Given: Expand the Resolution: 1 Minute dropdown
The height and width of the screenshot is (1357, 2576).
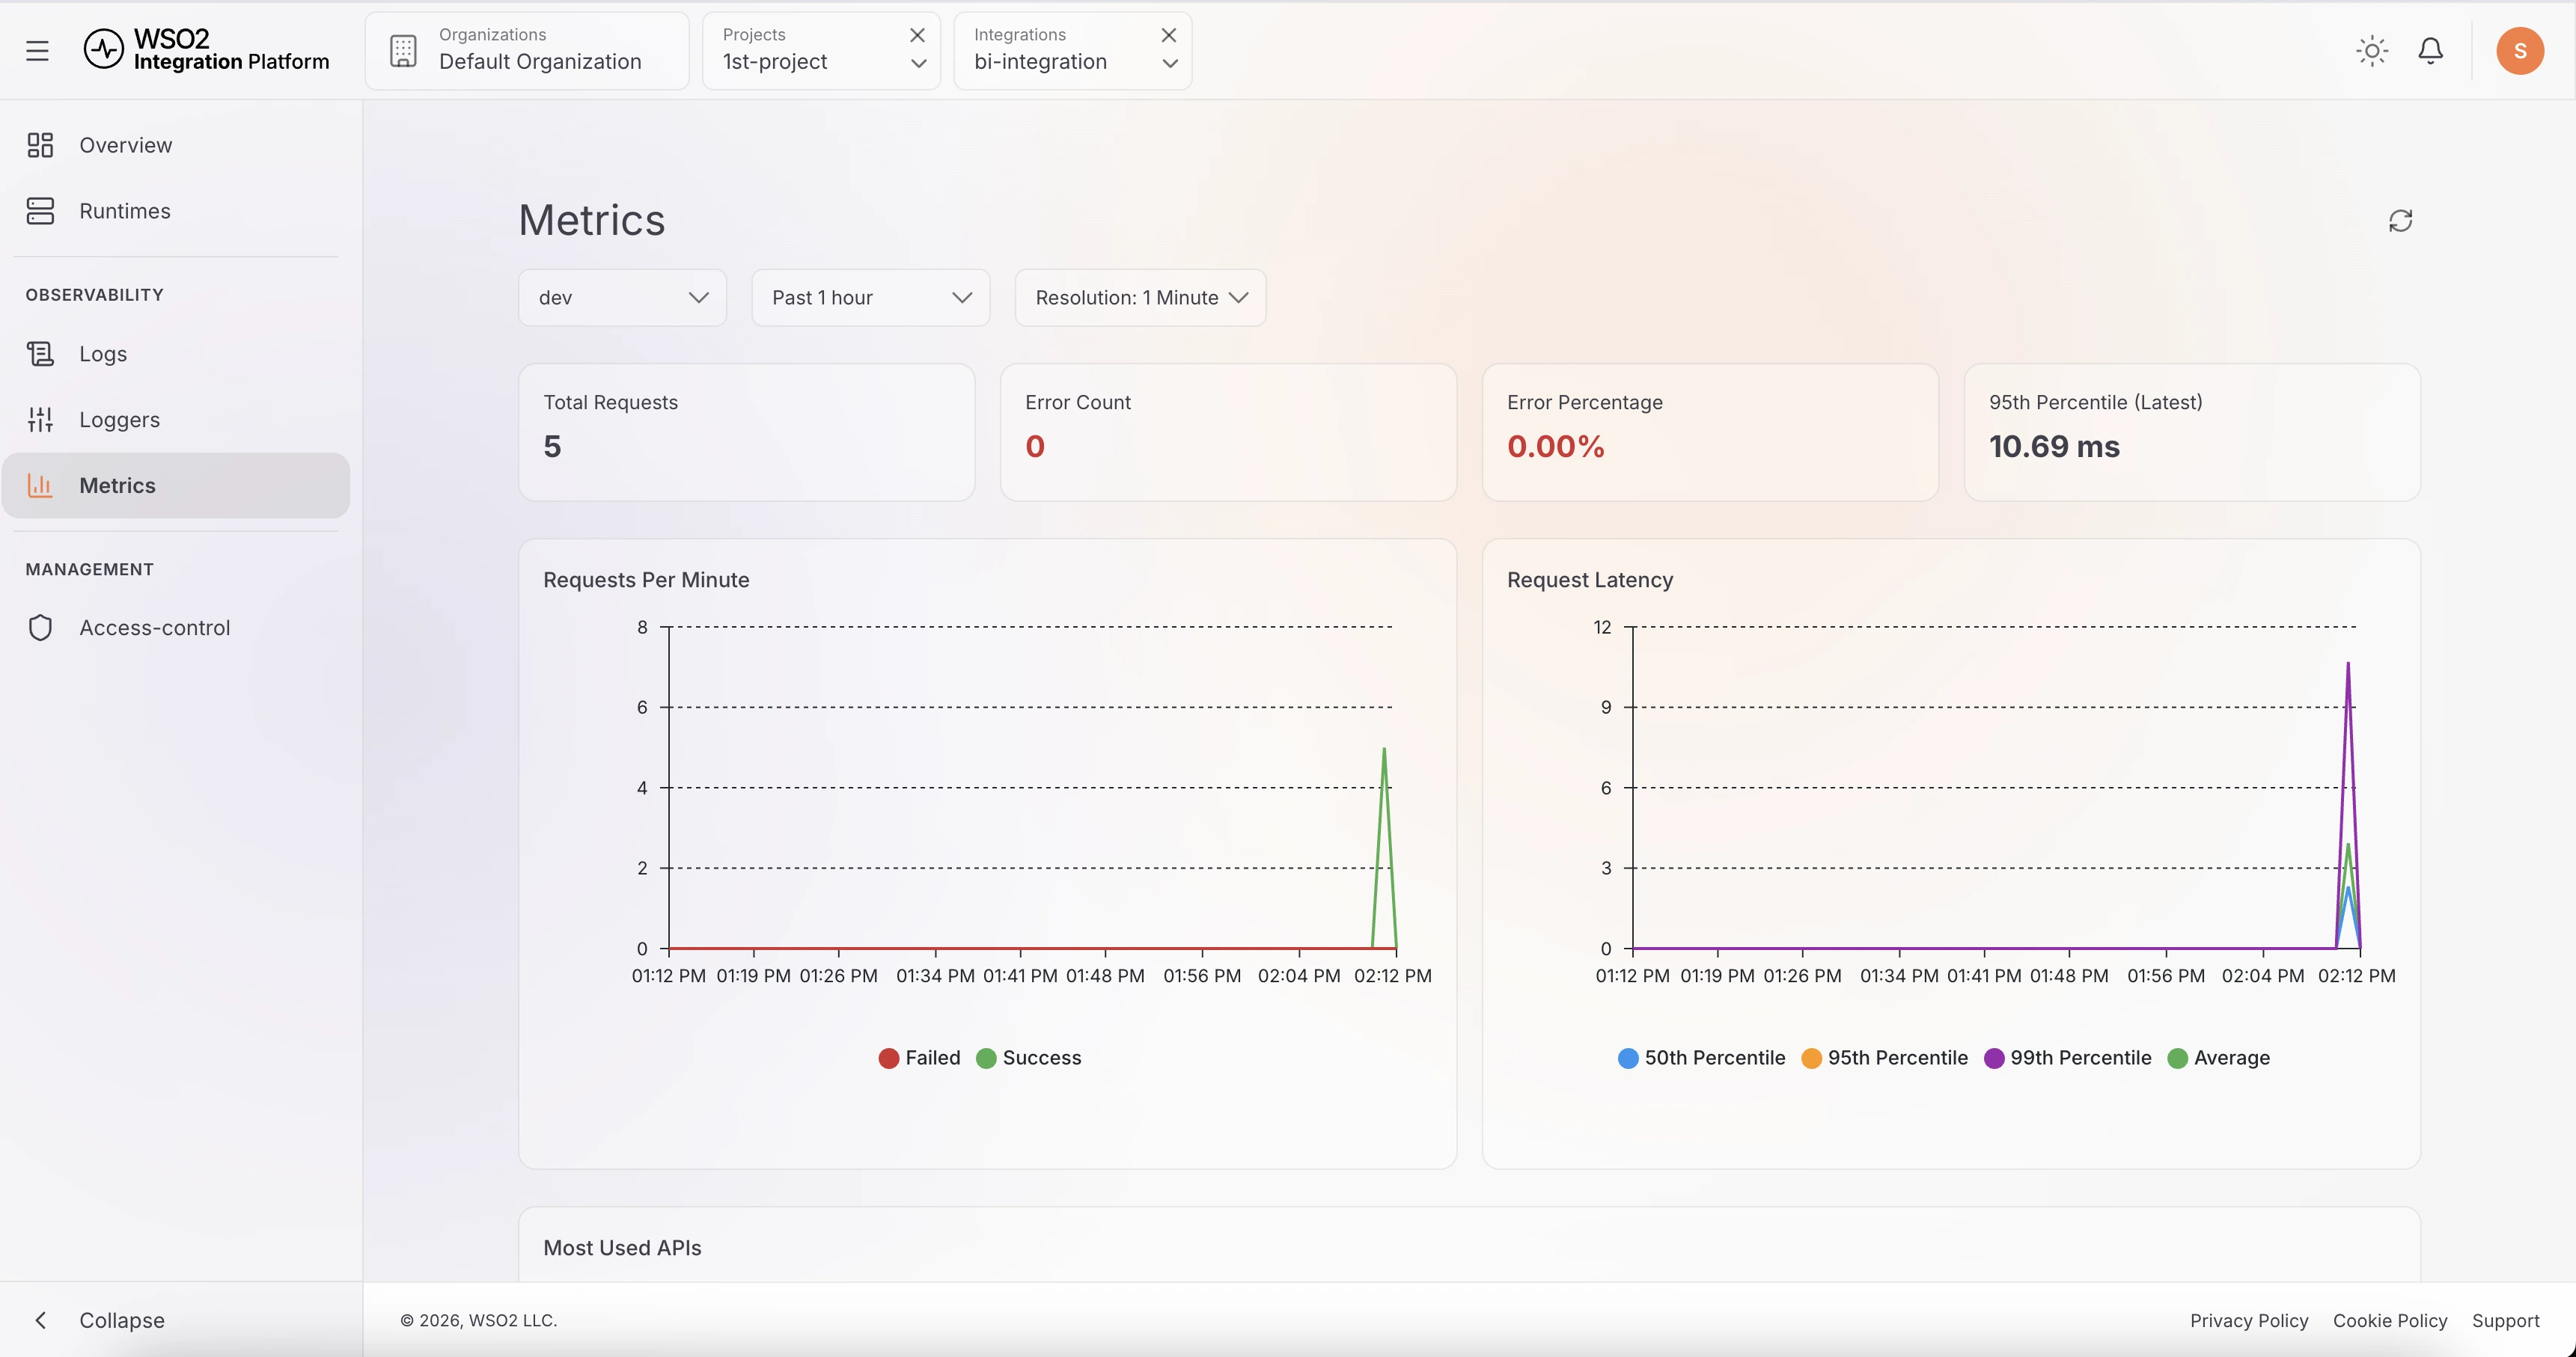Looking at the screenshot, I should click(x=1140, y=298).
